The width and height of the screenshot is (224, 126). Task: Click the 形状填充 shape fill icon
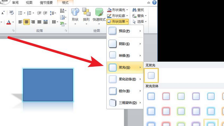click(x=109, y=10)
